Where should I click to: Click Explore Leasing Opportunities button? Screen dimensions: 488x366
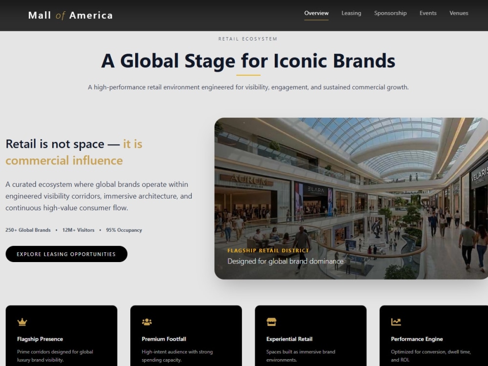[66, 254]
